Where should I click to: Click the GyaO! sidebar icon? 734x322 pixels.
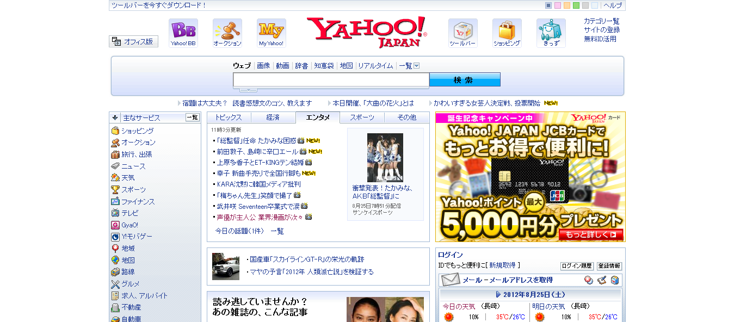click(115, 225)
